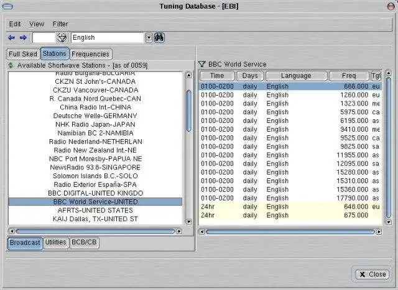Select AFRTS-UNITED STATES station
398x290 pixels.
(95, 211)
